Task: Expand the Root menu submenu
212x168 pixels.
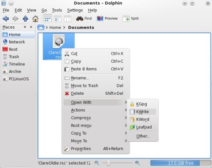Action: [x=96, y=125]
